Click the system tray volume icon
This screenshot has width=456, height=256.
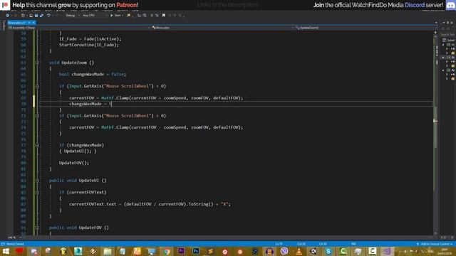click(405, 251)
